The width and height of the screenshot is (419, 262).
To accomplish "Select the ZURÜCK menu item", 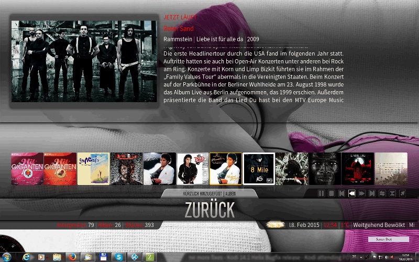I will pyautogui.click(x=210, y=210).
